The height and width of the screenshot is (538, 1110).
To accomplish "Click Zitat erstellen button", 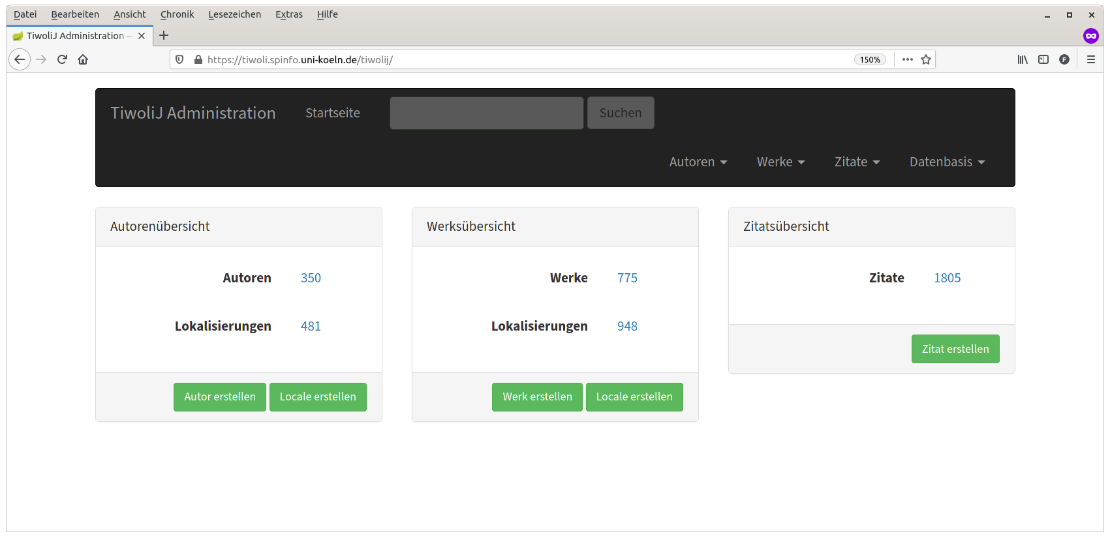I will click(x=955, y=349).
